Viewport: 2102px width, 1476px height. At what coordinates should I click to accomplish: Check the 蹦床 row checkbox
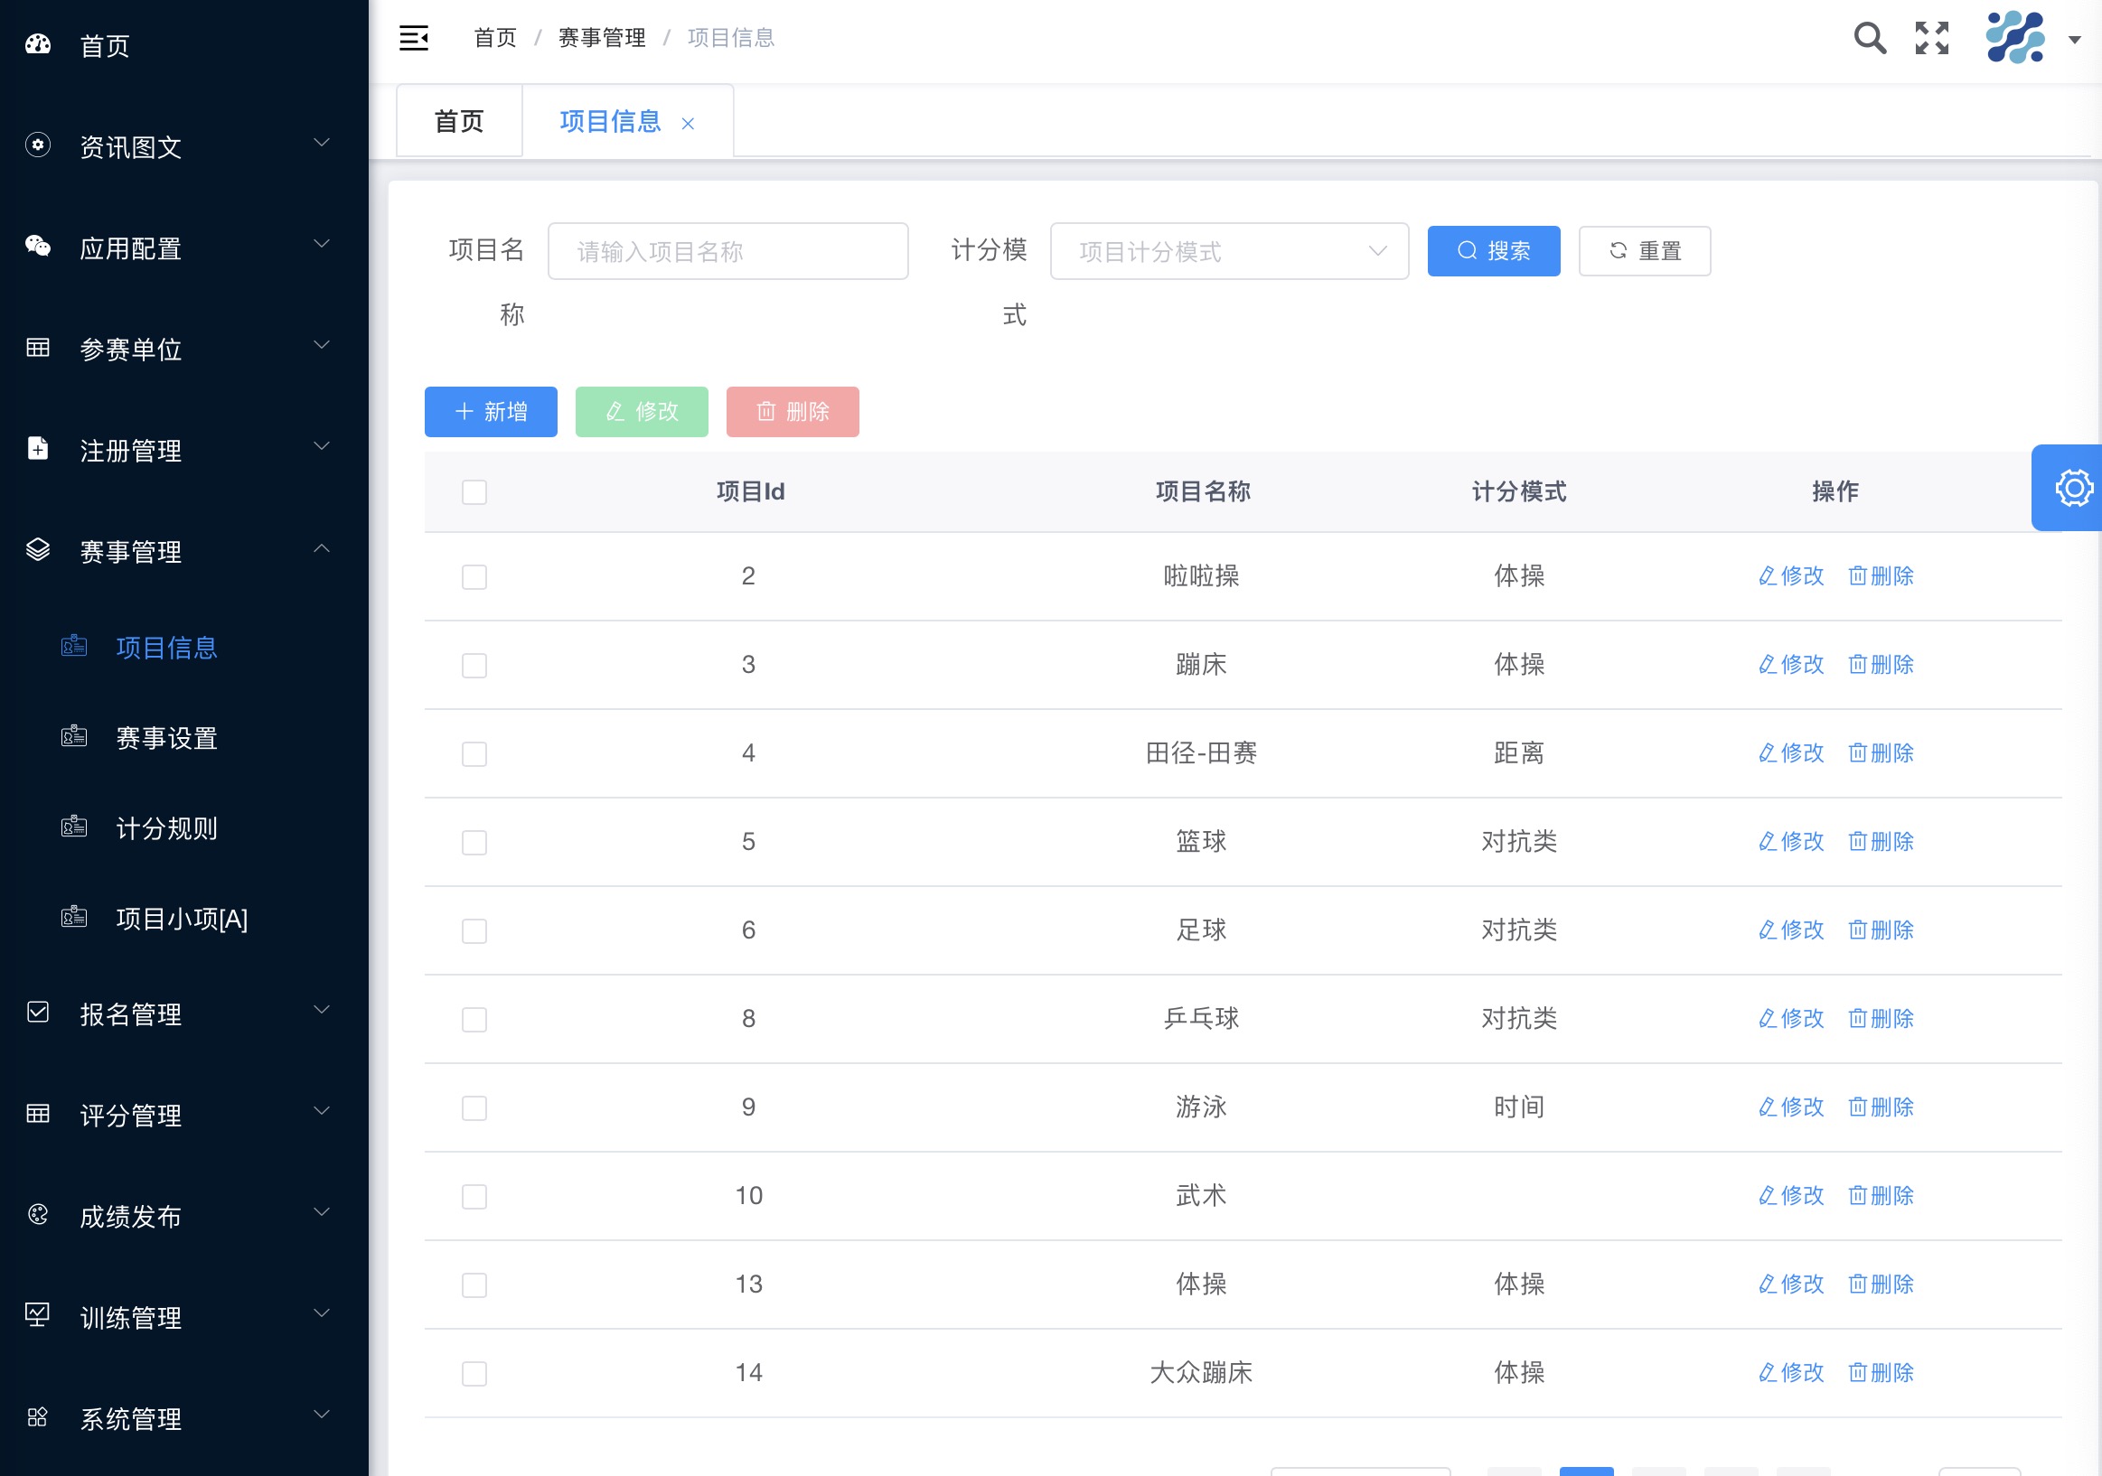pyautogui.click(x=474, y=666)
